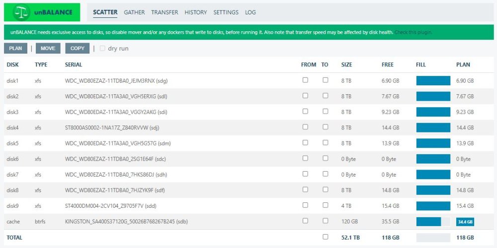Click the 120 GB size value
This screenshot has width=497, height=248.
point(349,222)
